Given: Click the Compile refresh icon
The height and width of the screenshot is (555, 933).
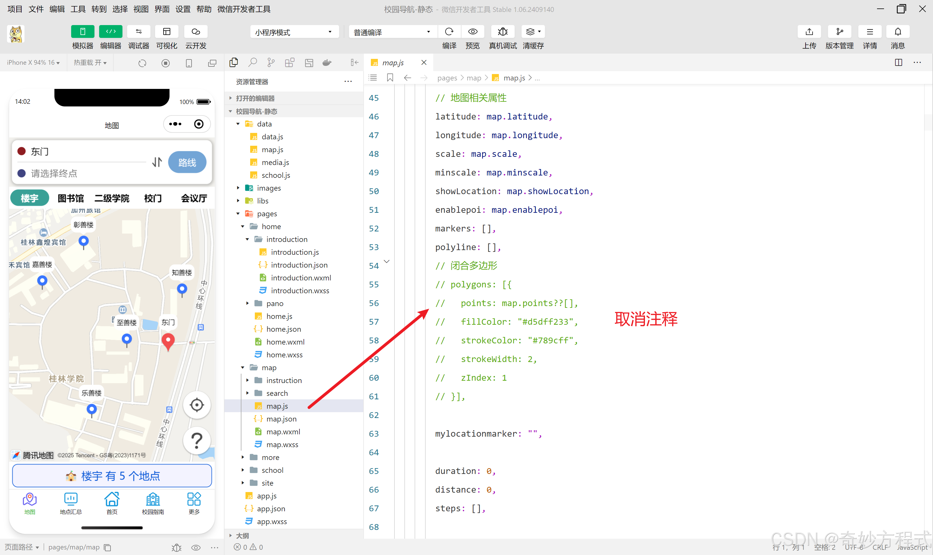Looking at the screenshot, I should 449,32.
